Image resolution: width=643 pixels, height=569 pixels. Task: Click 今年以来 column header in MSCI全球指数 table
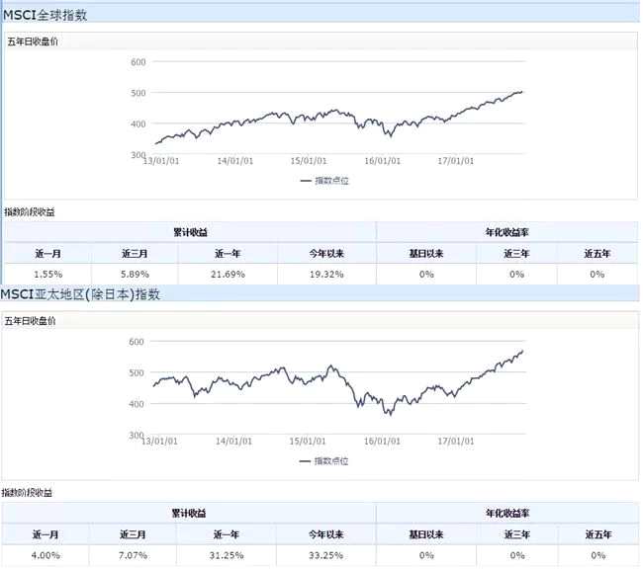click(326, 254)
